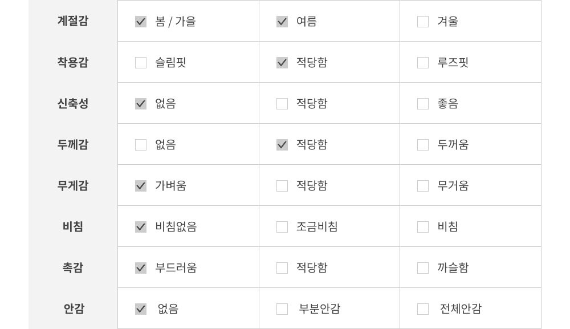Check the 전체안감 checkbox
Screen dimensions: 570x329
coord(423,309)
